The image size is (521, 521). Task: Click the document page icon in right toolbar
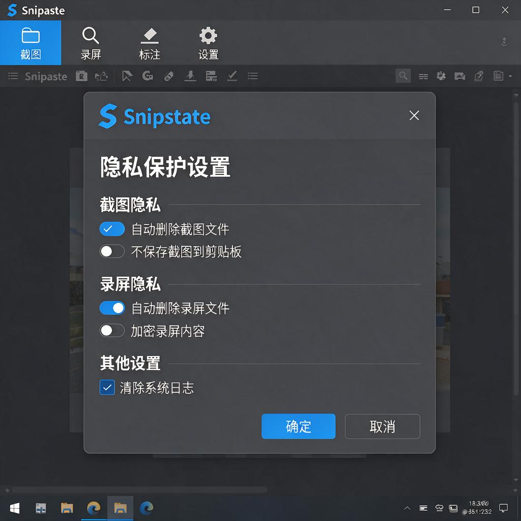[x=498, y=76]
